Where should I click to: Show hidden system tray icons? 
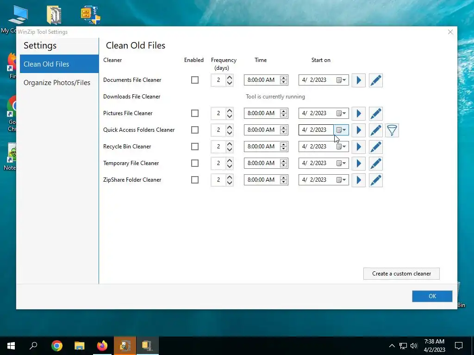pos(392,346)
